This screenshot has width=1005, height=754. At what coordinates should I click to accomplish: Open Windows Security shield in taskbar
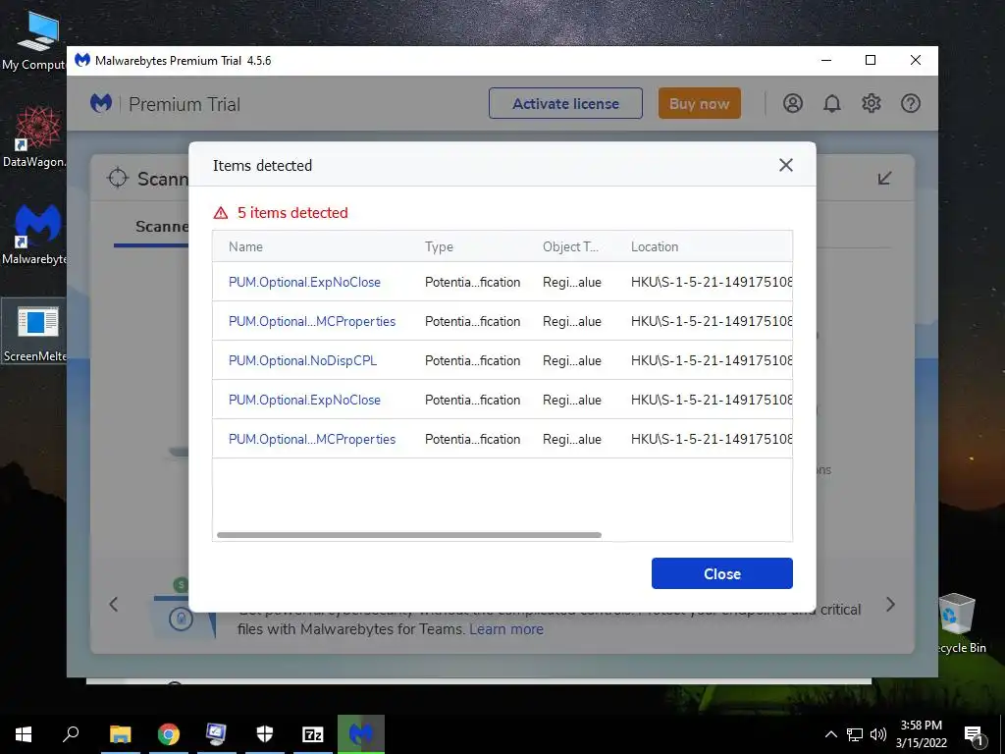coord(265,734)
